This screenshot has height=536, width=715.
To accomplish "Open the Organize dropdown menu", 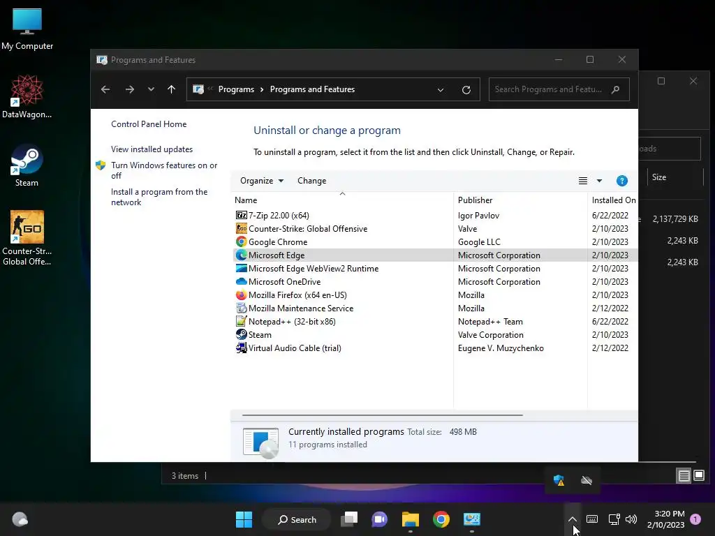I will (x=262, y=181).
